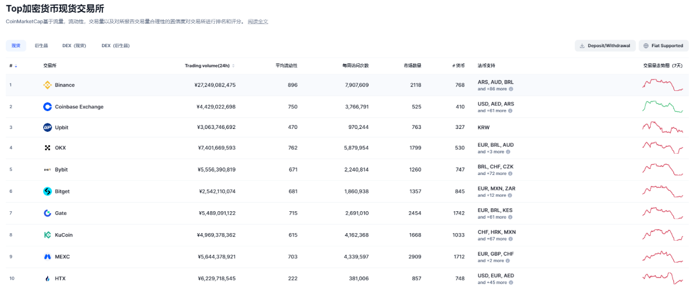Click info icon next to MEXC's +2 more
The width and height of the screenshot is (691, 289).
(x=507, y=261)
